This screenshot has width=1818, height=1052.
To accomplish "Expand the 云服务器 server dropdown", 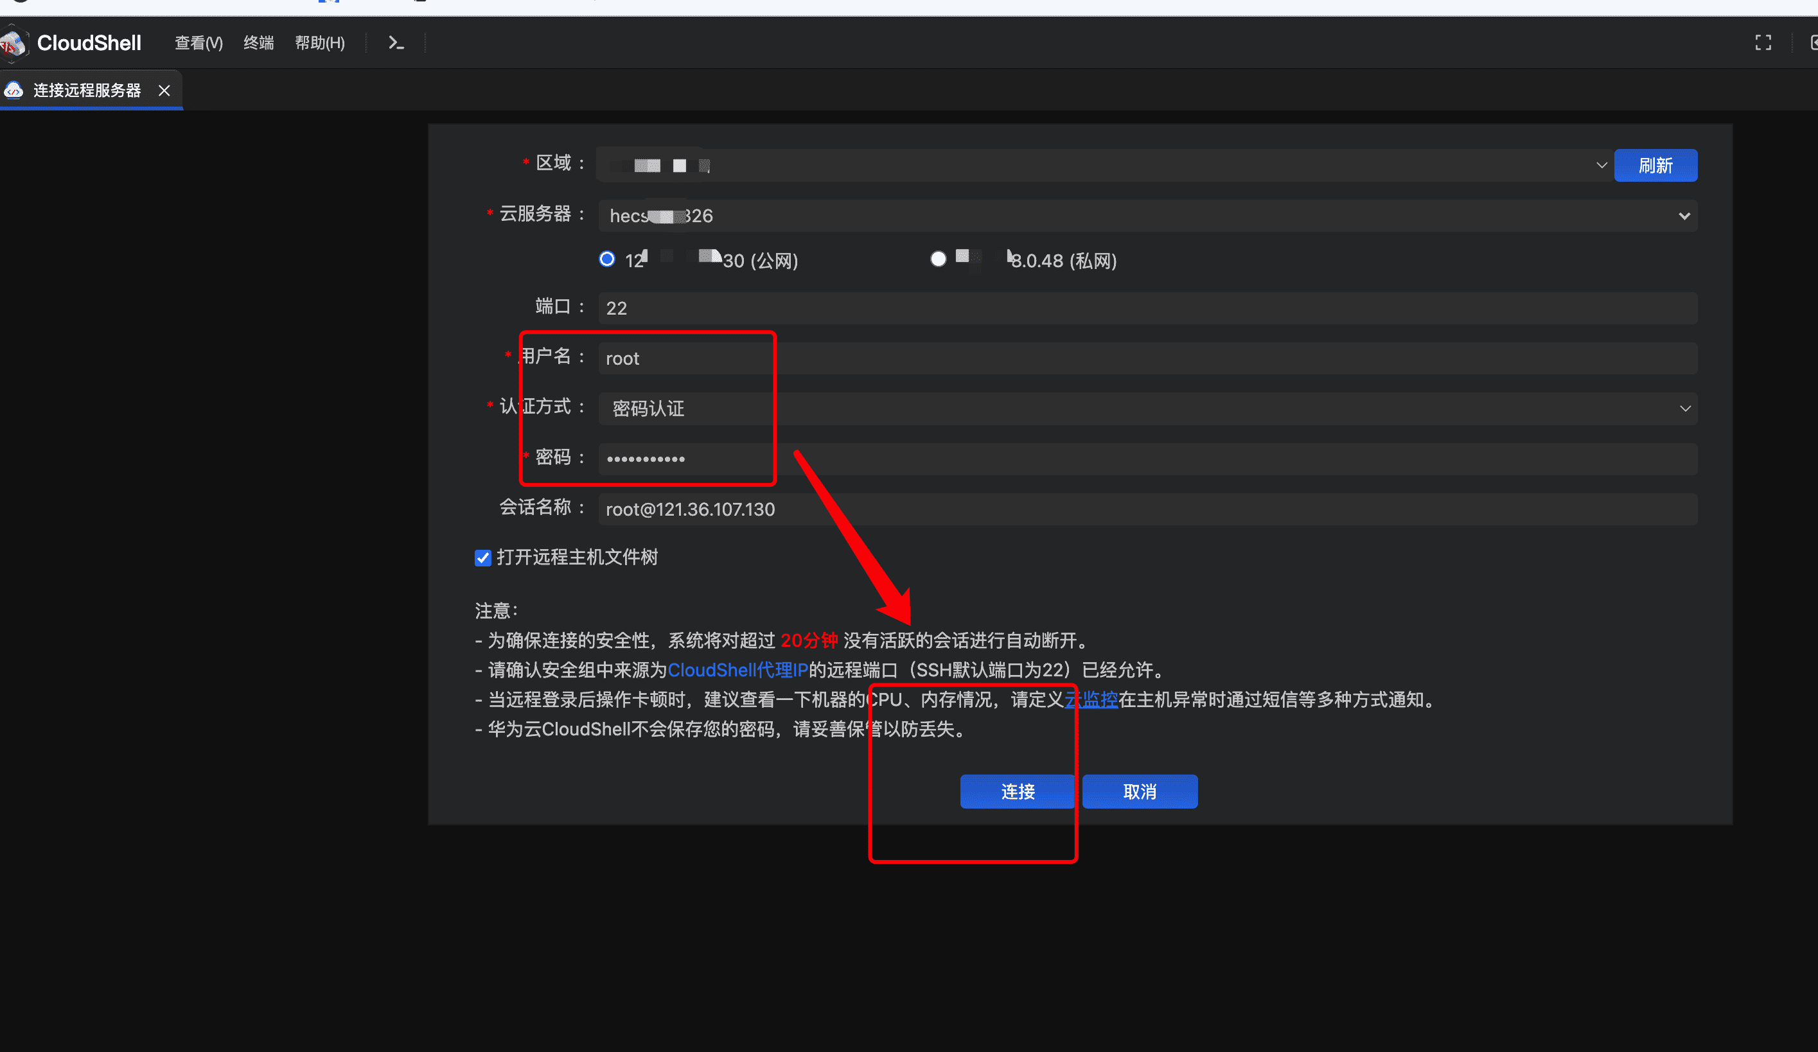I will [x=1684, y=216].
